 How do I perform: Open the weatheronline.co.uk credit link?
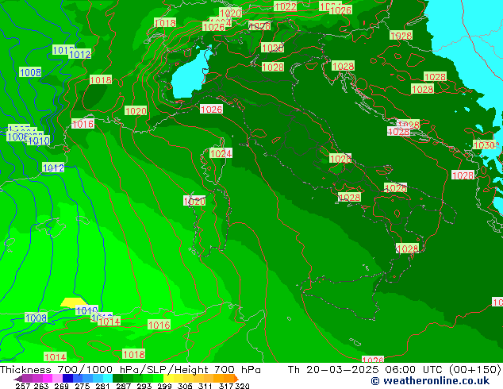(x=430, y=381)
